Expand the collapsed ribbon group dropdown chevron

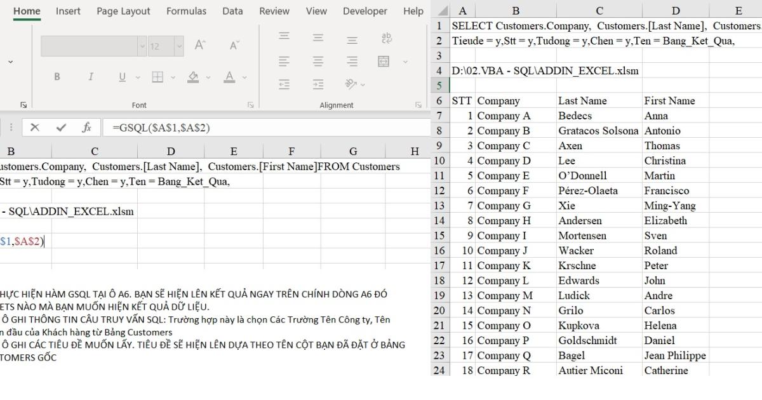pos(10,62)
